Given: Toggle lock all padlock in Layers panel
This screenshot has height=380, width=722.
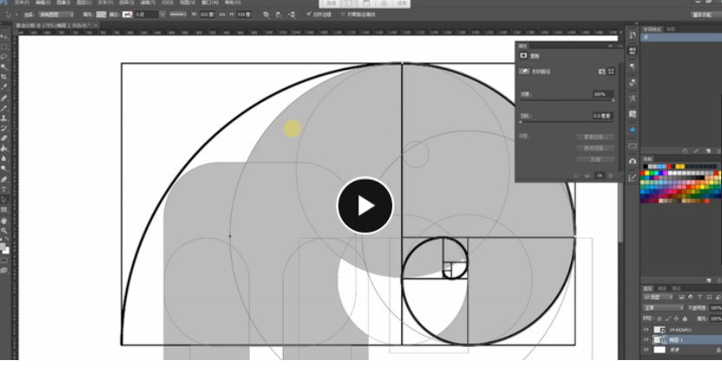Looking at the screenshot, I should click(685, 318).
